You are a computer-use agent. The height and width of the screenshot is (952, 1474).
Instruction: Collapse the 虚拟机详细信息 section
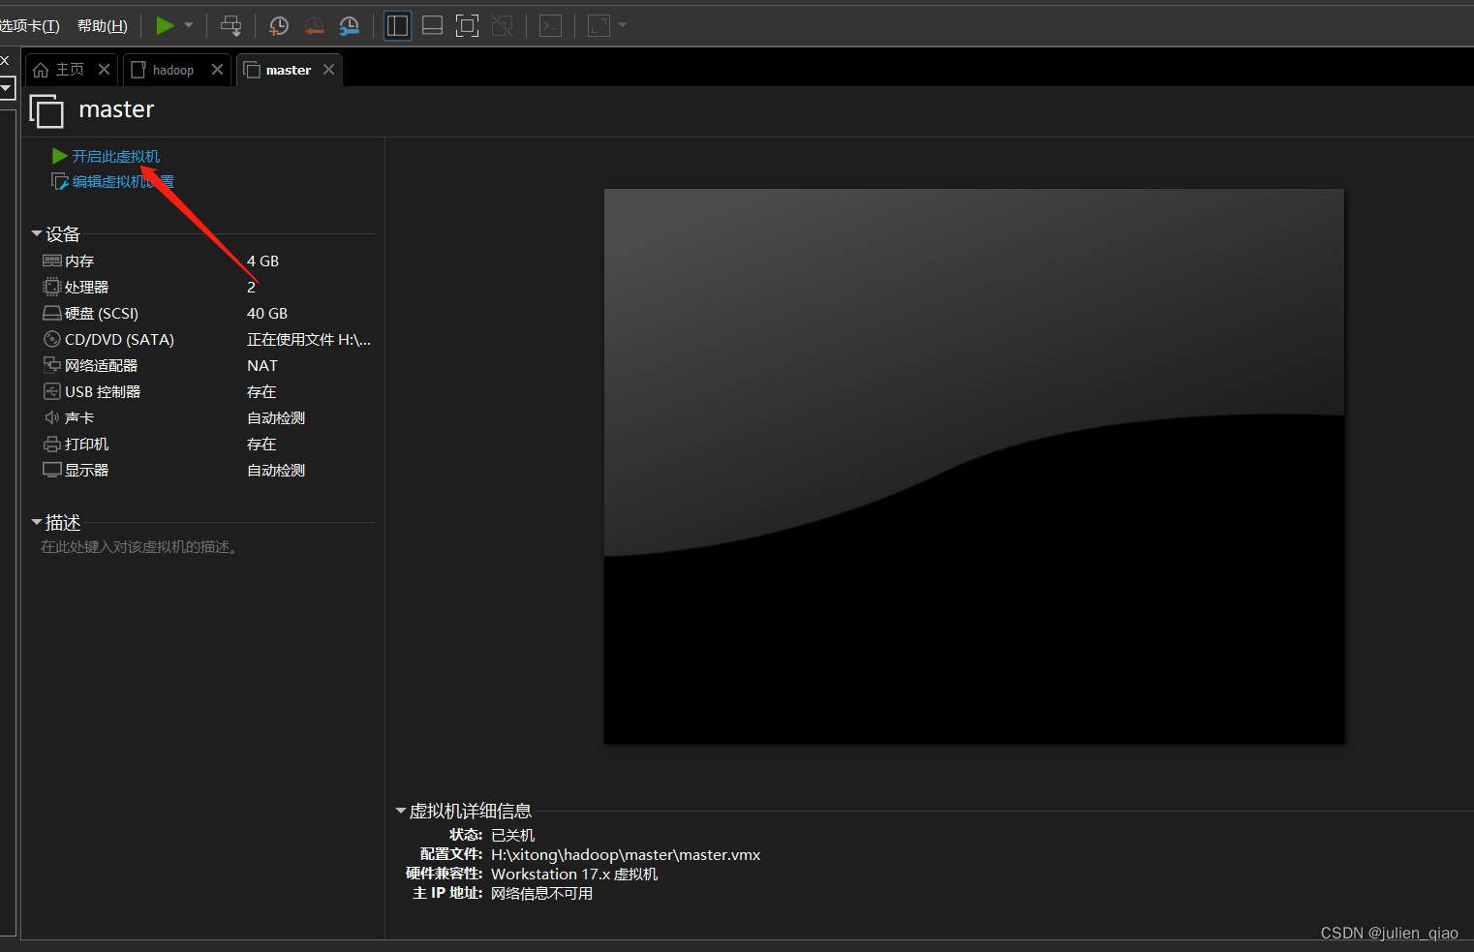point(400,811)
